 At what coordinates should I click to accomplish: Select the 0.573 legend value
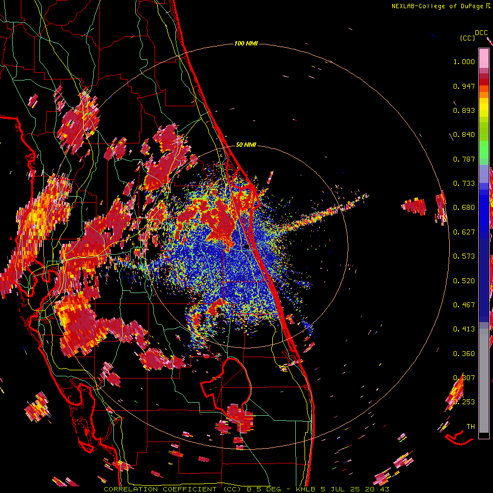[x=464, y=256]
